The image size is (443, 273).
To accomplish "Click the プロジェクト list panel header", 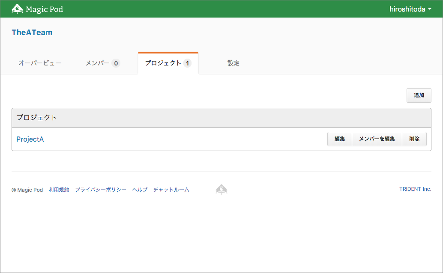I will [x=221, y=118].
